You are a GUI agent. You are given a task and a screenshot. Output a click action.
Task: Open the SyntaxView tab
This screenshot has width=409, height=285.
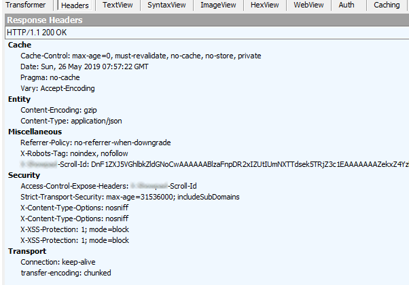[166, 5]
